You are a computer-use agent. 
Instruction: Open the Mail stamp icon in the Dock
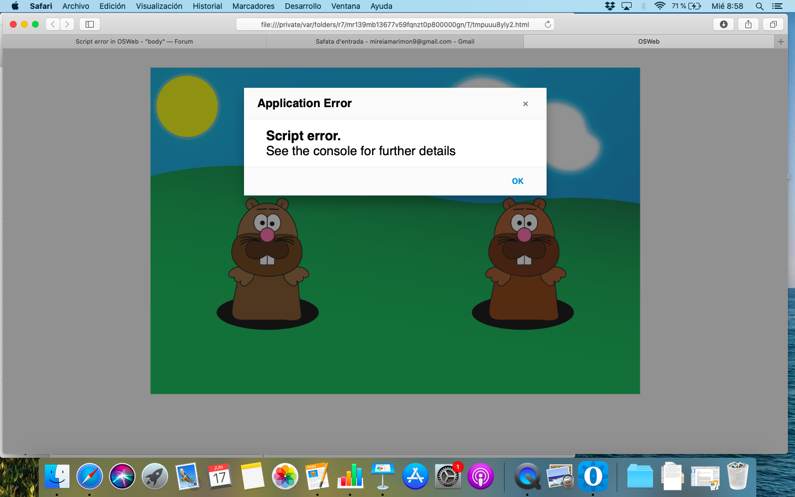[187, 476]
